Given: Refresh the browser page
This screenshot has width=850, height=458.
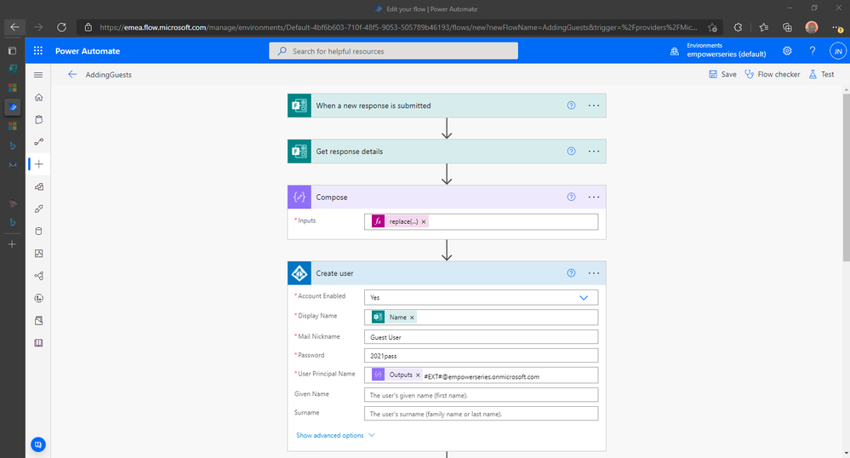Looking at the screenshot, I should [62, 27].
